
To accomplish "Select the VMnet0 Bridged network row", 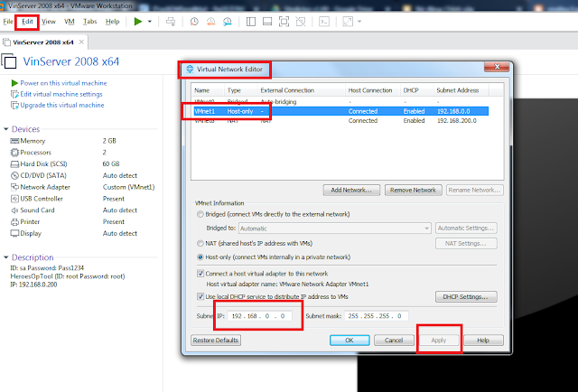I will (341, 102).
